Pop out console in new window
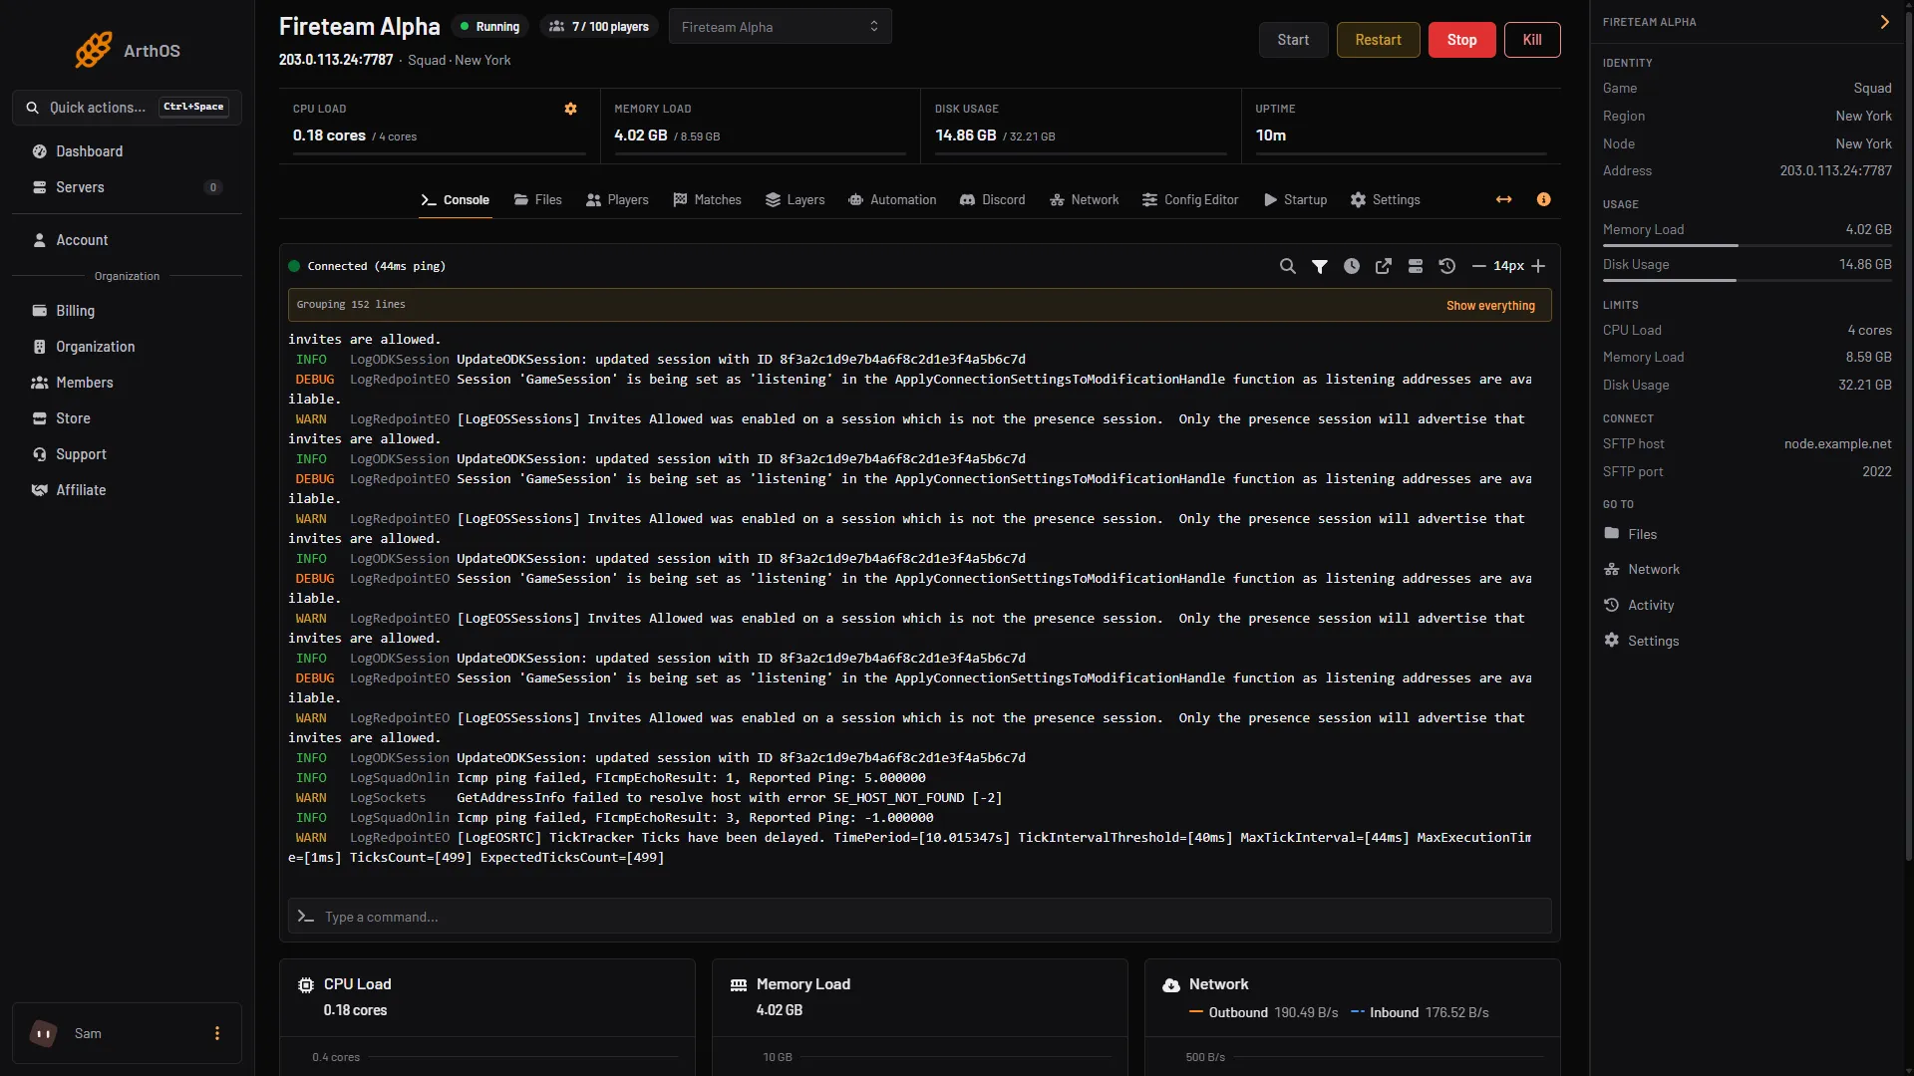 point(1384,266)
